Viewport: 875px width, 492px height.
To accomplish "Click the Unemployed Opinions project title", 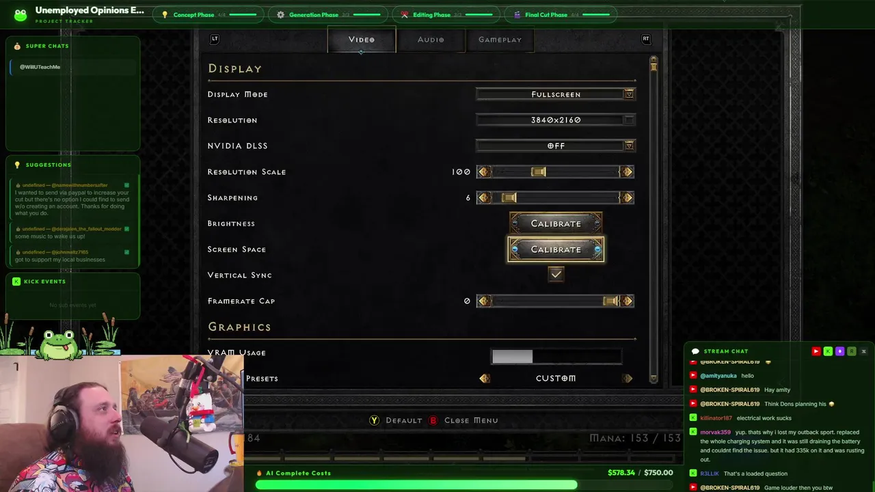I will coord(90,10).
